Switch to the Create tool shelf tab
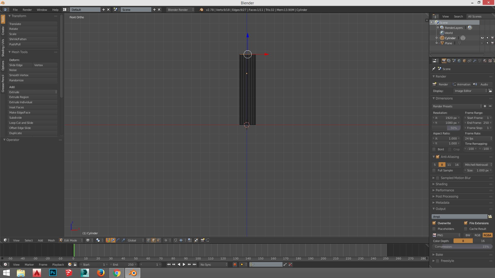 click(x=3, y=31)
